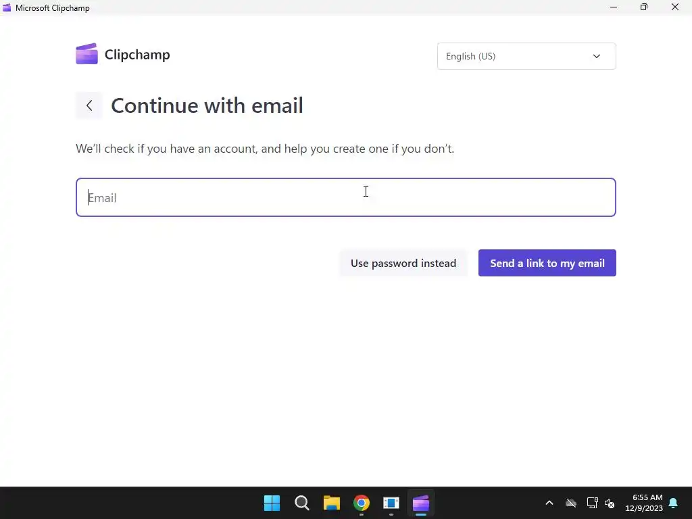The height and width of the screenshot is (519, 692).
Task: Open OneDrive cloud tray icon
Action: (x=571, y=503)
